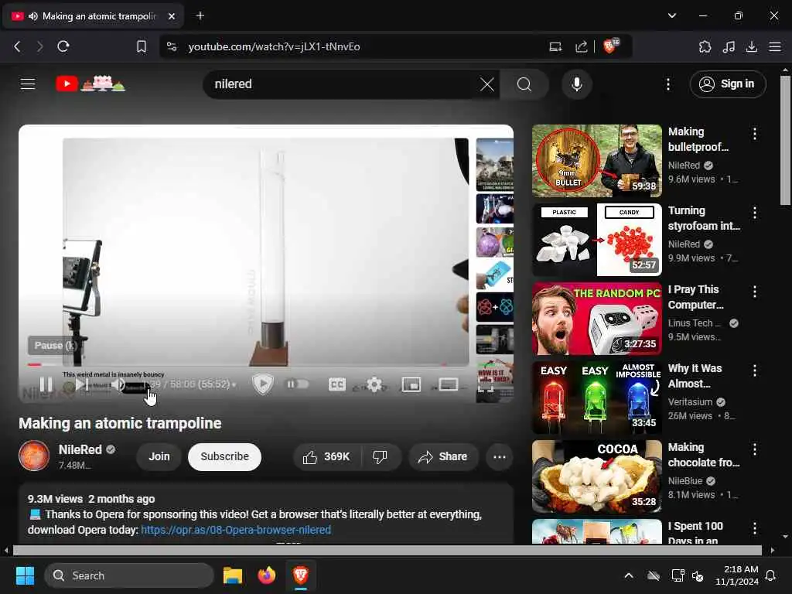Screen dimensions: 792x594
Task: Open File Explorer from taskbar
Action: 233,575
